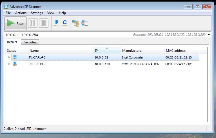Click the Collapse all list icon
This screenshot has width=216, height=138.
pos(84,23)
